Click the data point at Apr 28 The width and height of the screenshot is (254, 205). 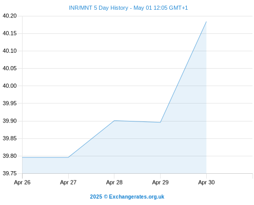(x=114, y=120)
